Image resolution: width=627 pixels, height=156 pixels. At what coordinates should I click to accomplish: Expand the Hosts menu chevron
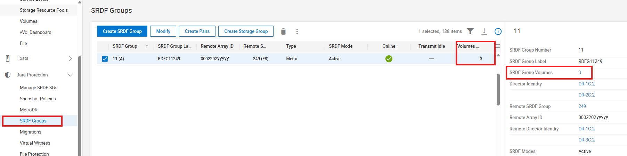point(70,58)
